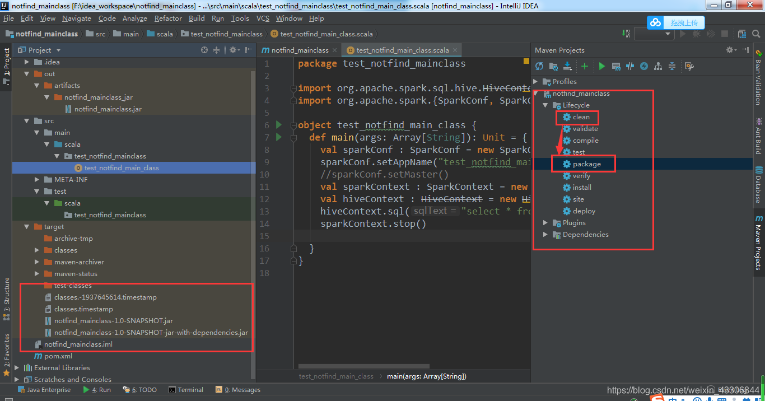
Task: Open the Analyze menu
Action: [134, 18]
